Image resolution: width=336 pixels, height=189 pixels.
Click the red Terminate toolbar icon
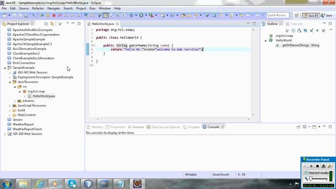[x=54, y=15]
